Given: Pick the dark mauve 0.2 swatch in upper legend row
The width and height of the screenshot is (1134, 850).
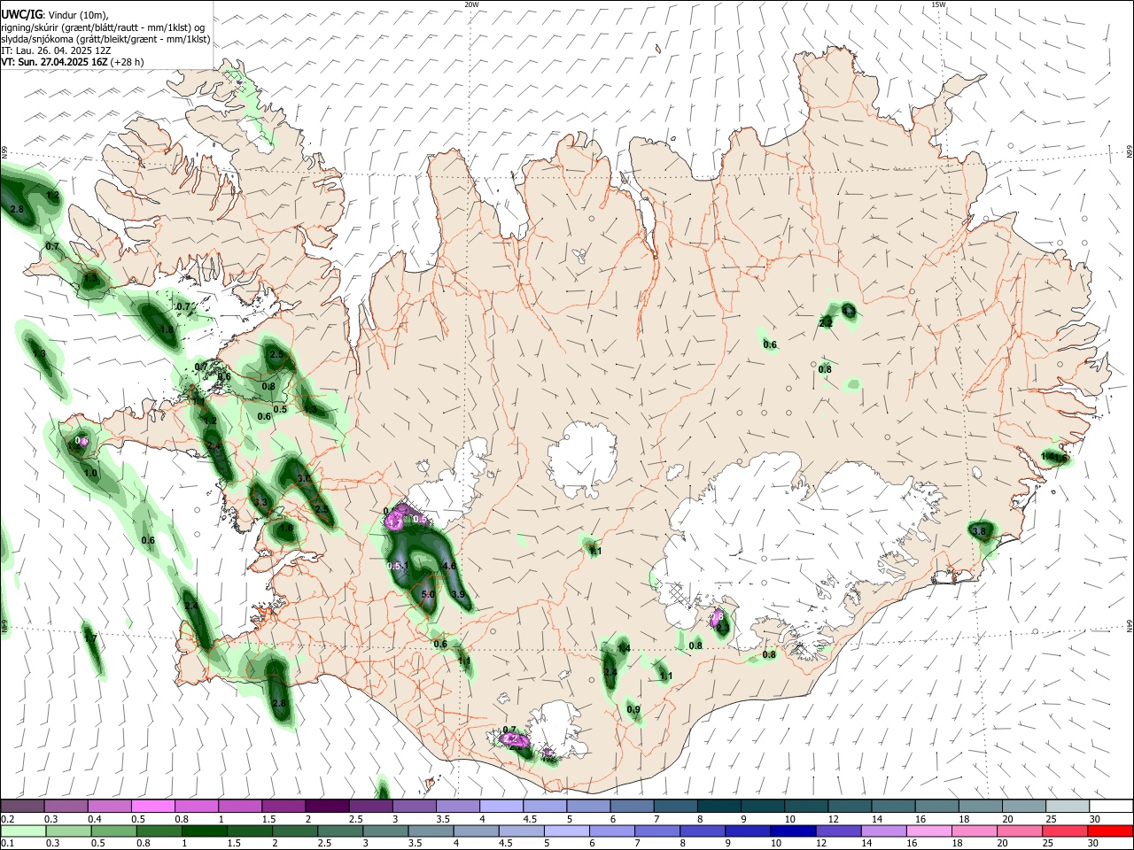Looking at the screenshot, I should coord(22,806).
